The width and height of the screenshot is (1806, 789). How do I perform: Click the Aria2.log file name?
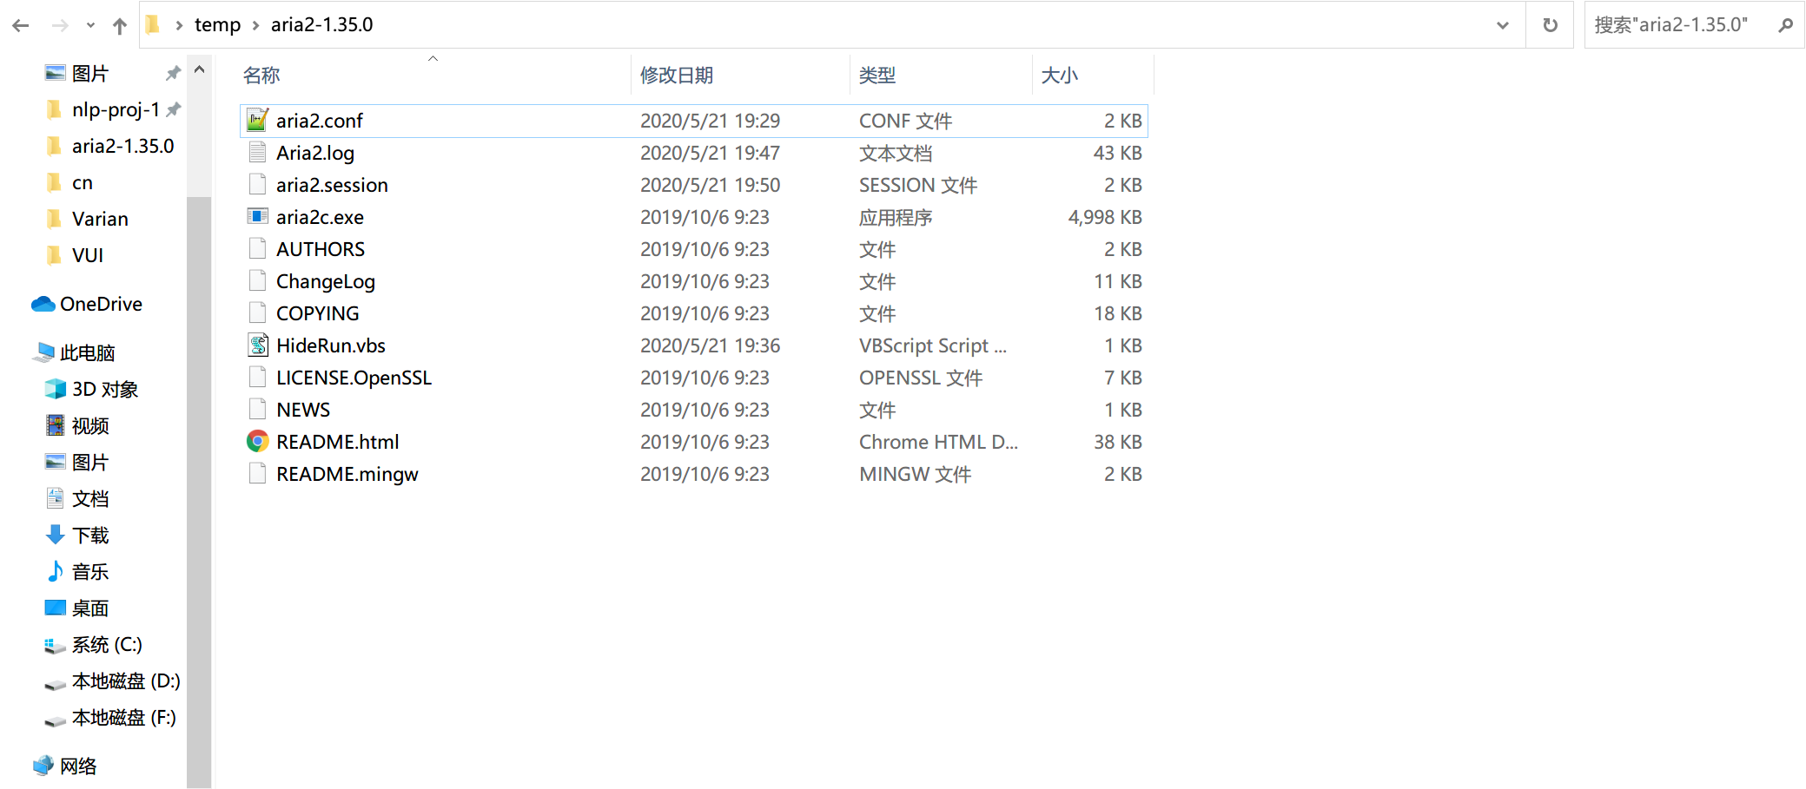click(315, 153)
